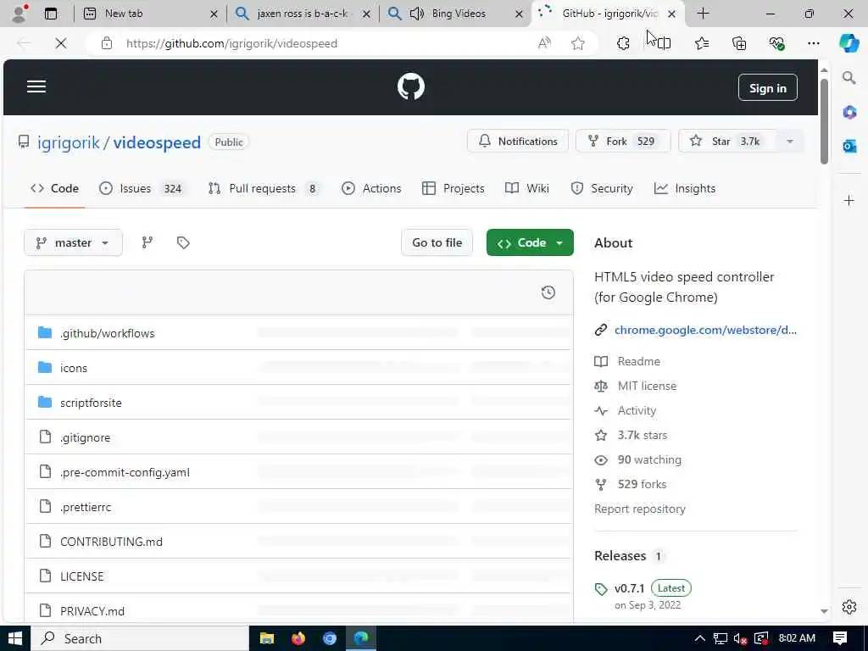Viewport: 868px width, 651px height.
Task: Activate Read aloud icon in address bar
Action: [x=544, y=43]
